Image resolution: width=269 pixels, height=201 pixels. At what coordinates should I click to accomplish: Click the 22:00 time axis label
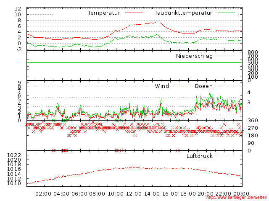(223, 194)
